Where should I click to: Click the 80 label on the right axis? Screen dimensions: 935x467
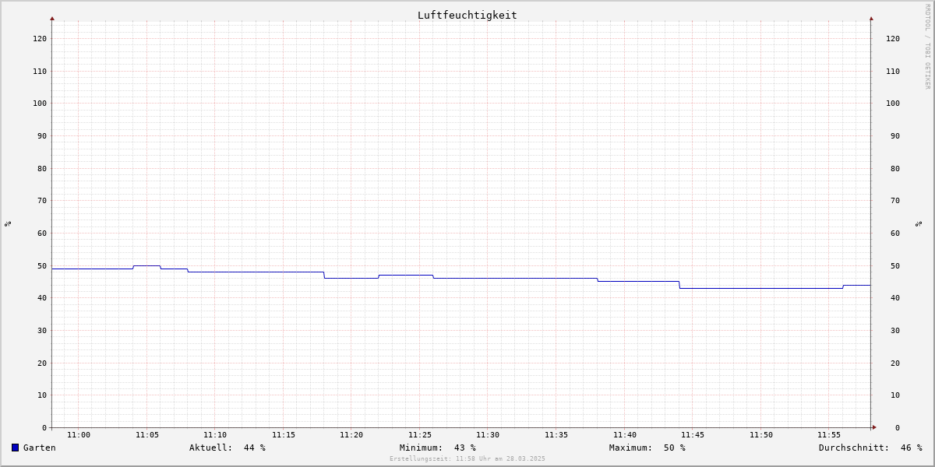coord(895,168)
